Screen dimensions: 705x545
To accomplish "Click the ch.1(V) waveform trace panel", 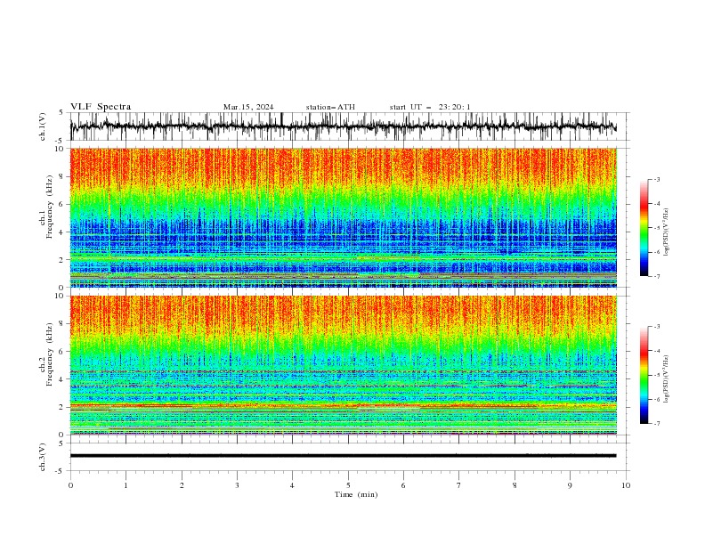I will click(x=350, y=126).
